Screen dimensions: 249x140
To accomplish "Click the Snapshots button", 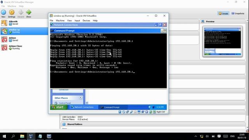I will tap(238, 14).
